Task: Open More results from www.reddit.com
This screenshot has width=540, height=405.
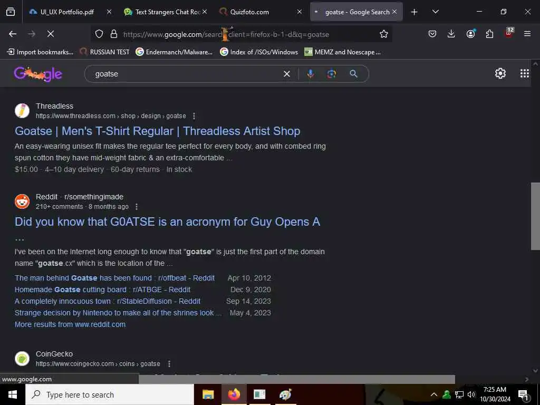Action: click(x=70, y=324)
